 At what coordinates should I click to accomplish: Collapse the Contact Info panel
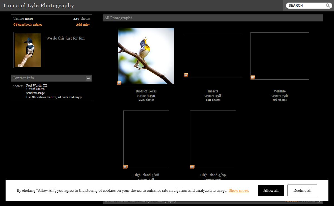click(88, 78)
